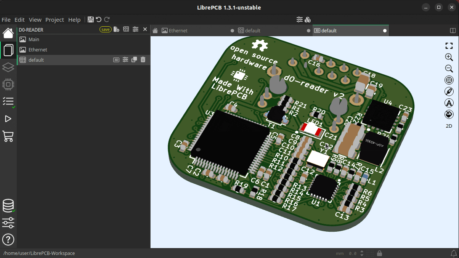The image size is (459, 258).
Task: Close the Ethernet tab using its dot
Action: [x=232, y=30]
